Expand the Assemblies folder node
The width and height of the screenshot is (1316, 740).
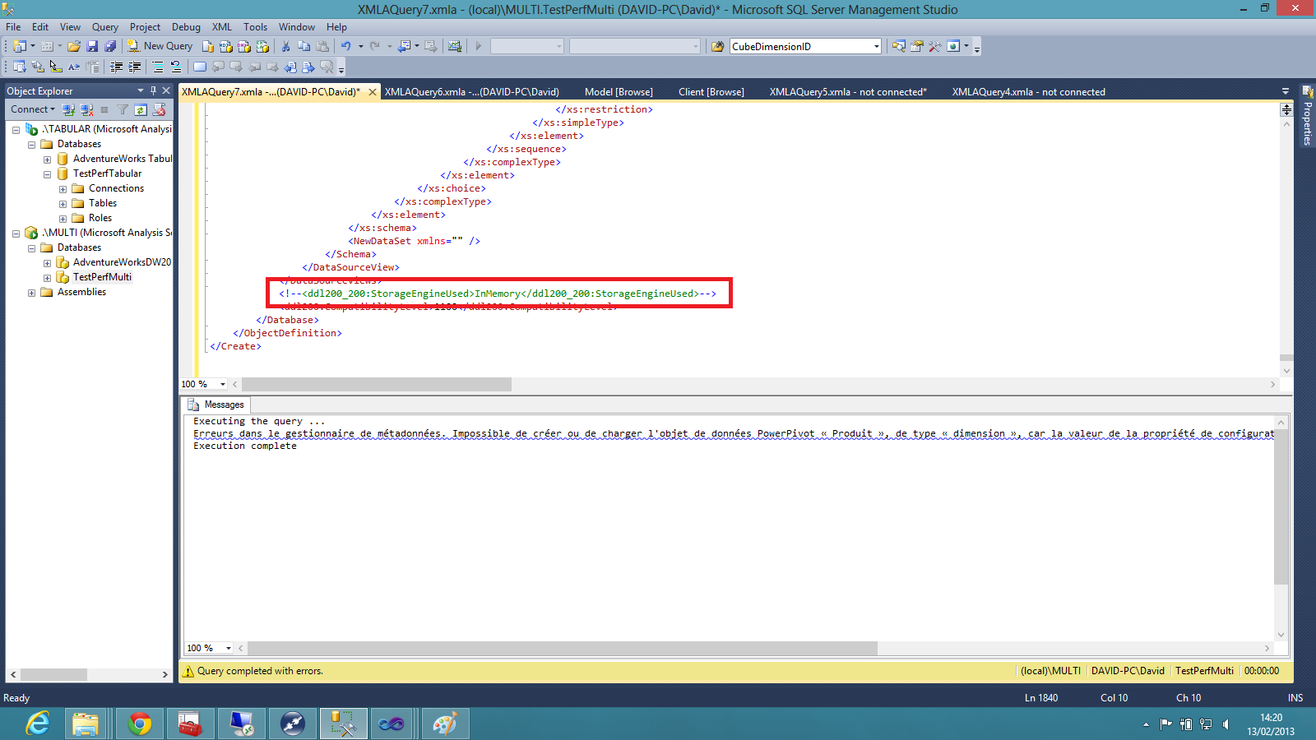tap(31, 293)
